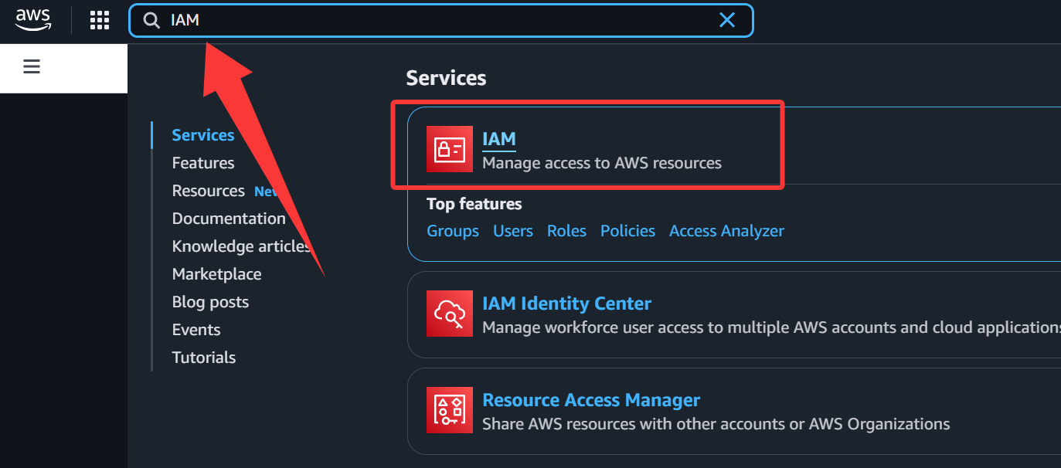Open the services grid menu icon

(100, 20)
